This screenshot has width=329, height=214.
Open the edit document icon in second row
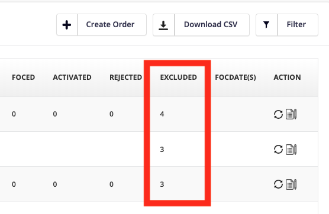(291, 150)
